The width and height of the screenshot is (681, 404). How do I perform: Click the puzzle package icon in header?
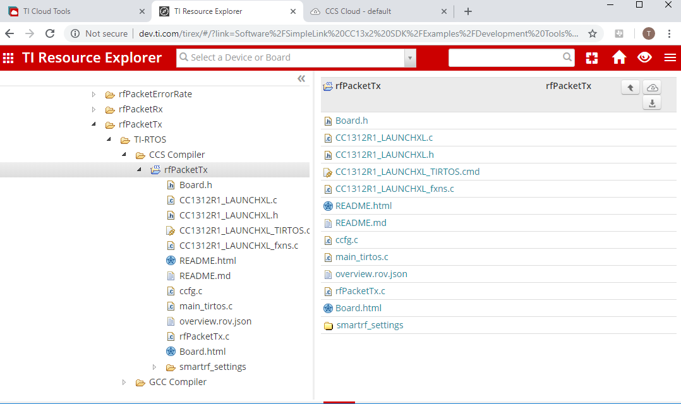tap(592, 57)
